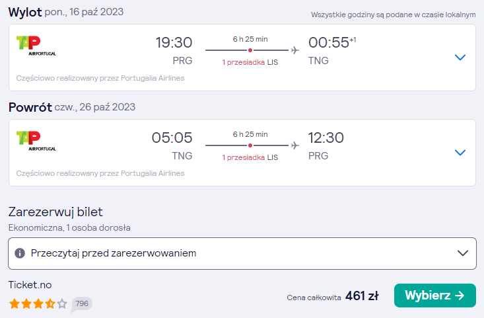Image resolution: width=484 pixels, height=318 pixels.
Task: Expand return flight details with blue chevron
Action: pyautogui.click(x=460, y=153)
